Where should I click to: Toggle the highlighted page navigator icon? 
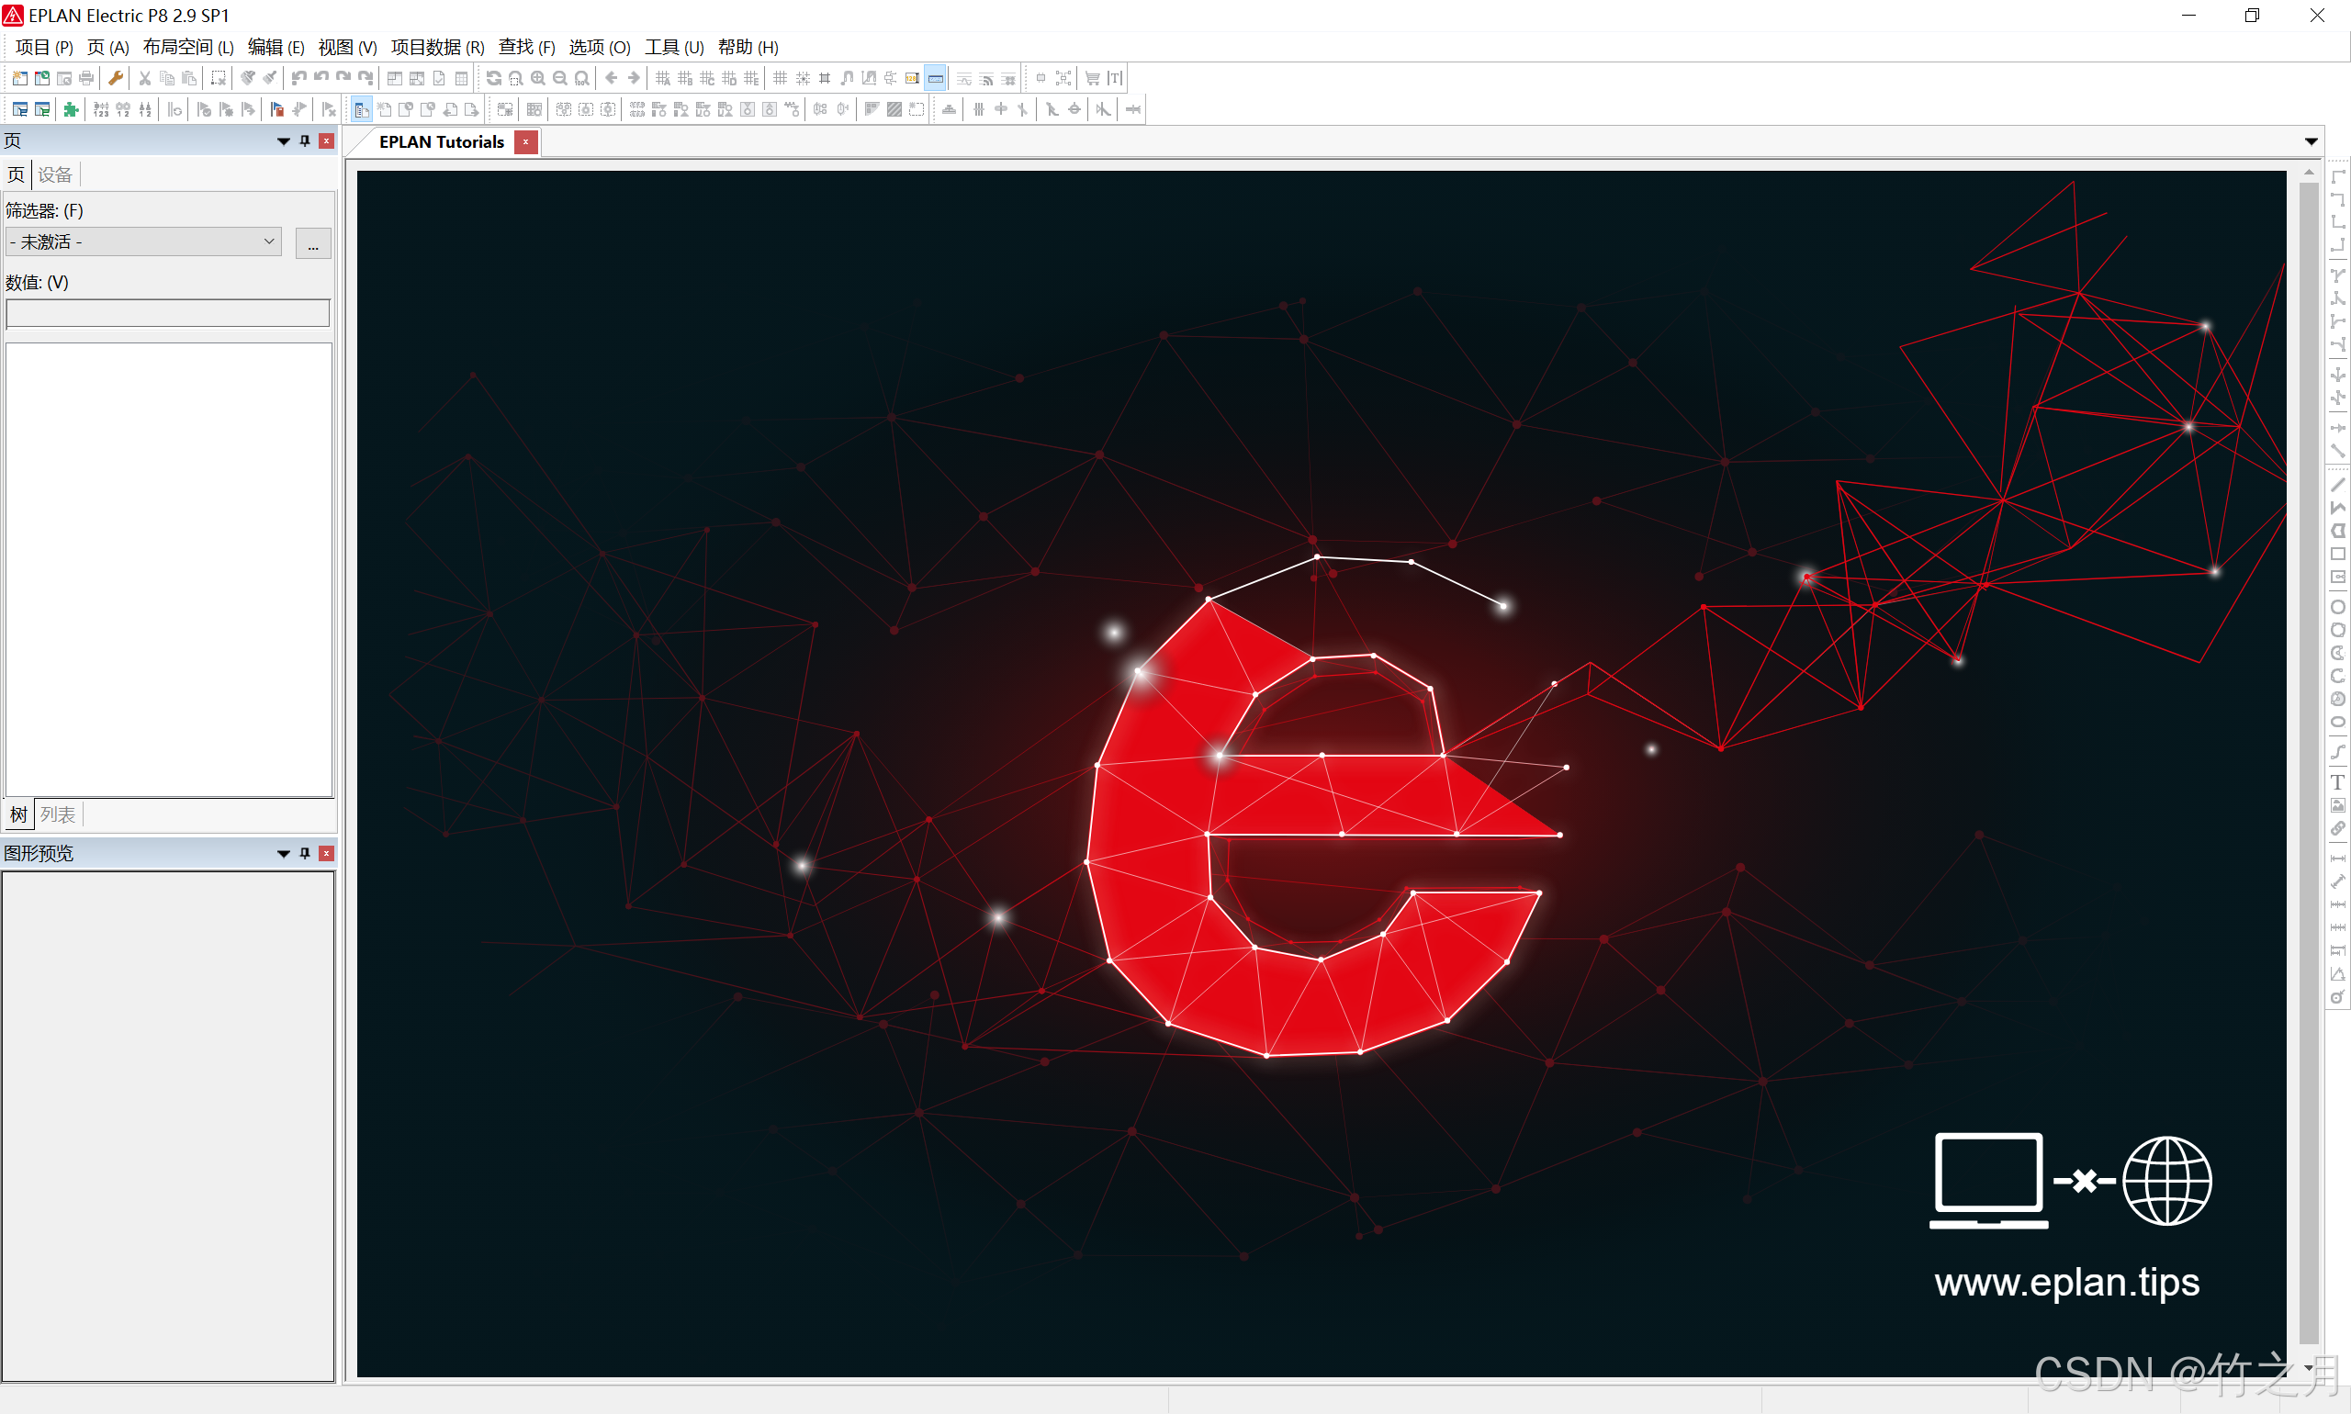pos(361,109)
